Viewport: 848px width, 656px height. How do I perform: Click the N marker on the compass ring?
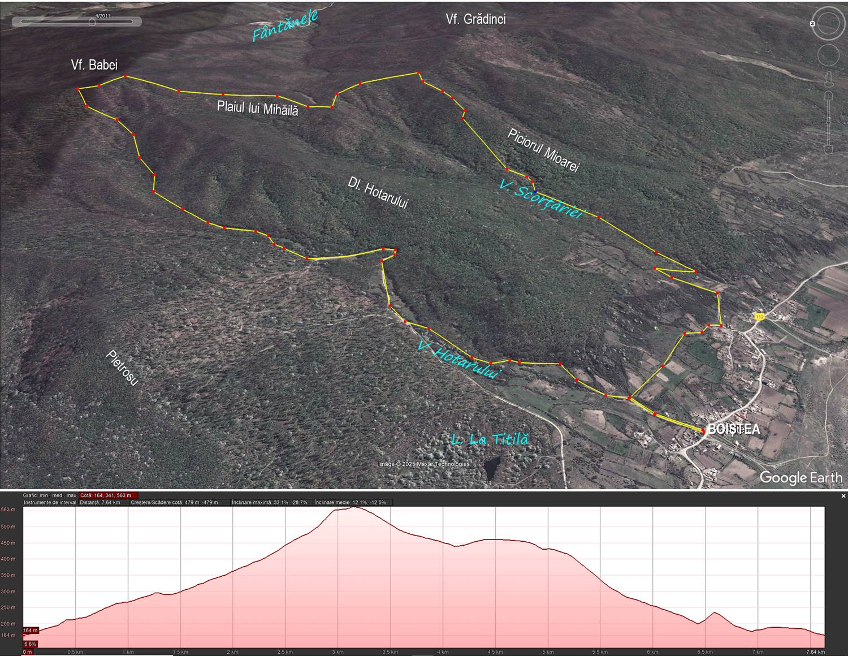click(812, 24)
